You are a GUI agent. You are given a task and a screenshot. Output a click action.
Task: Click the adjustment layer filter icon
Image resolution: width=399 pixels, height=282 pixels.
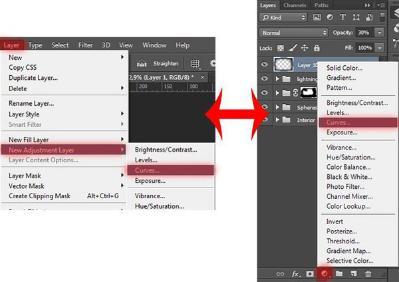coord(330,17)
